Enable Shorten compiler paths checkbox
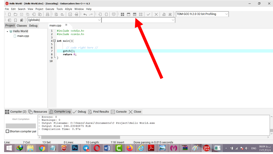The image size is (273, 154). click(x=7, y=131)
